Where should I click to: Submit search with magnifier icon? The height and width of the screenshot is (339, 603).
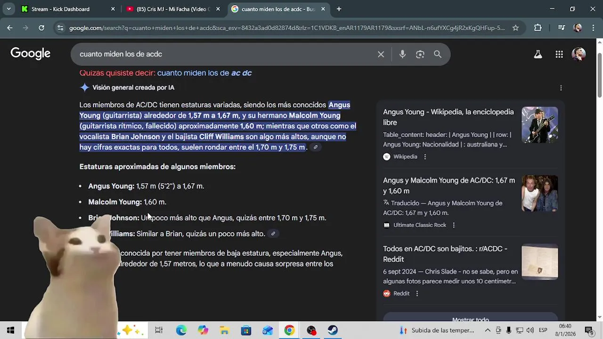tap(438, 54)
